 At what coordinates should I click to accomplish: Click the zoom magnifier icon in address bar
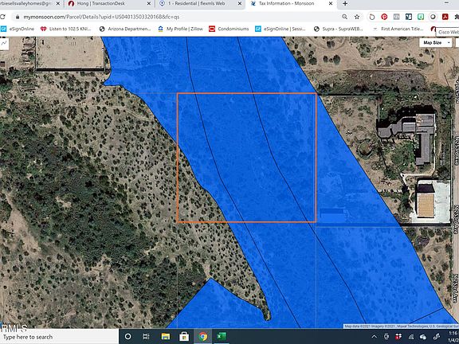point(345,17)
